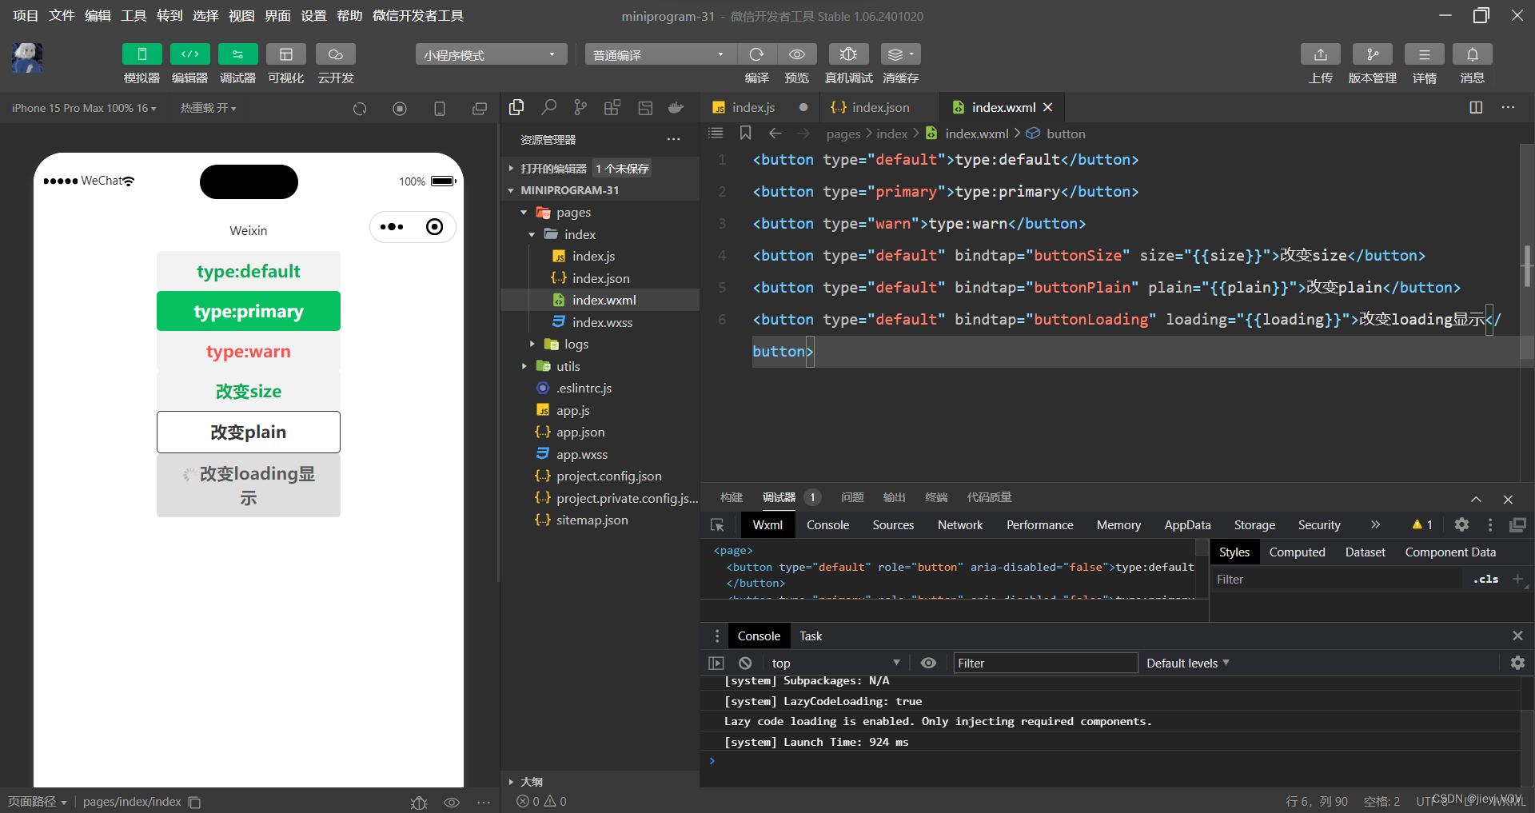
Task: Collapse the pages folder
Action: coord(573,213)
